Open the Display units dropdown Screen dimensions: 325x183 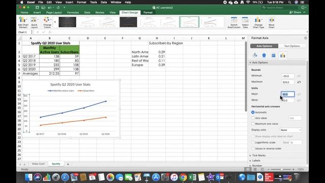pos(291,130)
